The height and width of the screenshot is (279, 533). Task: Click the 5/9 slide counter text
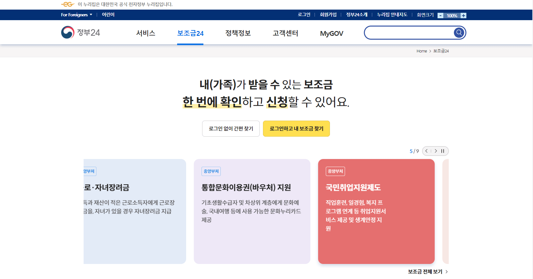[414, 151]
